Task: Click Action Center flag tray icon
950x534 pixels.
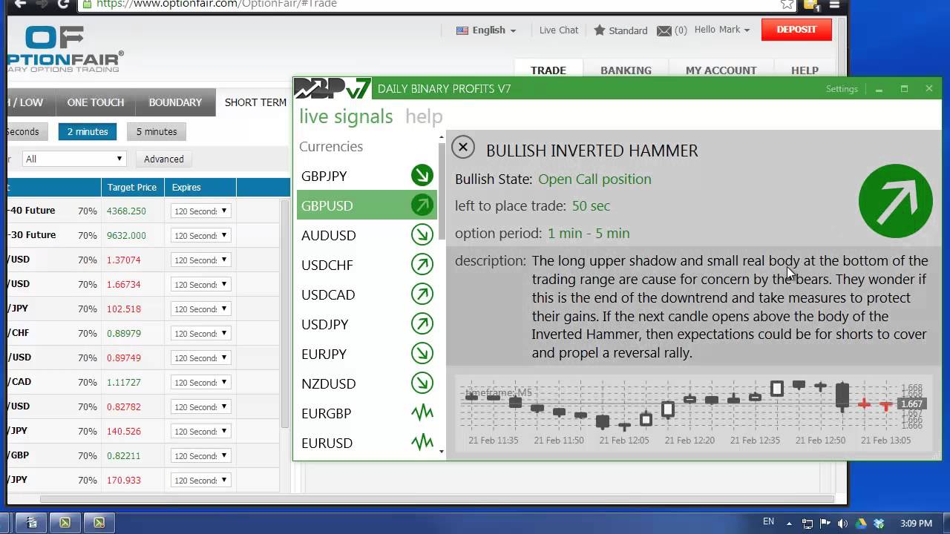Action: point(824,523)
